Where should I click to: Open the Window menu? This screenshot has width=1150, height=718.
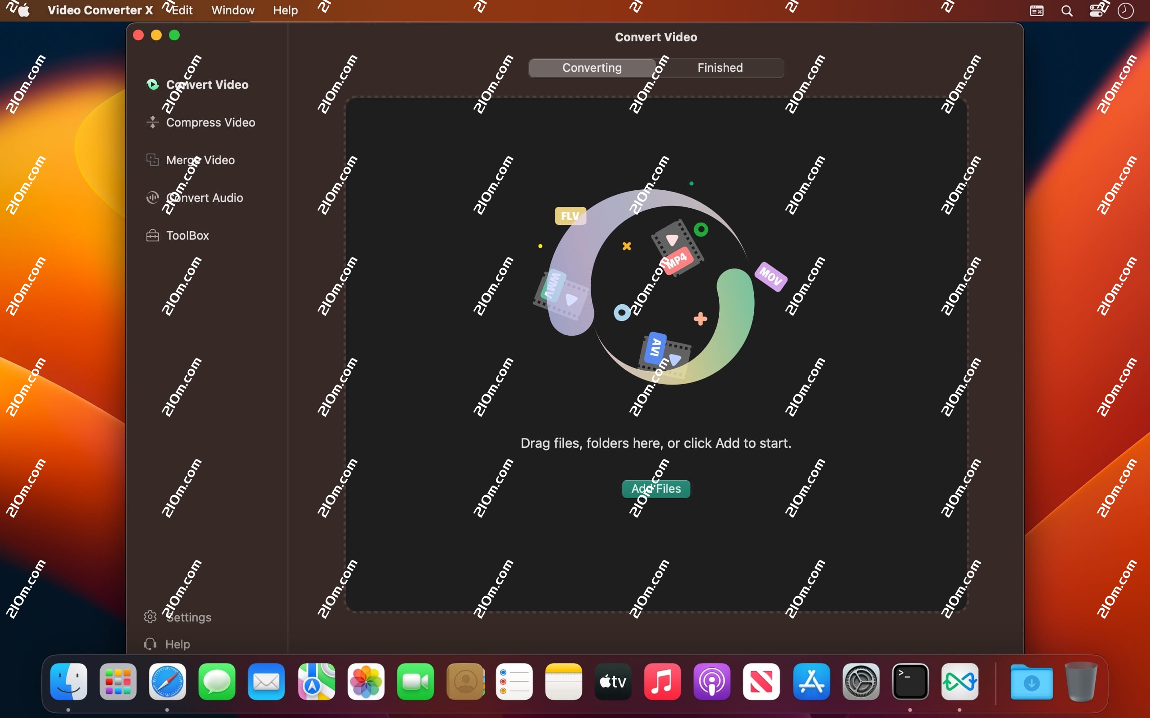[232, 10]
